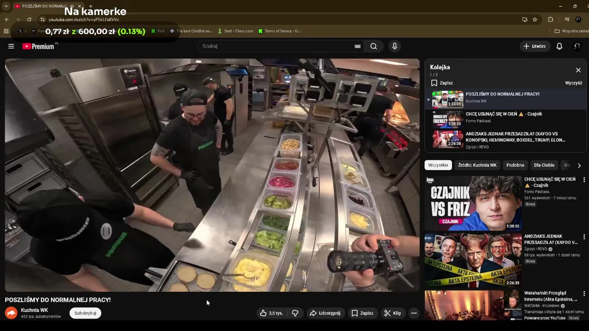Screen dimensions: 589x331
Task: Open the tab search dropdown arrow
Action: click(6, 6)
